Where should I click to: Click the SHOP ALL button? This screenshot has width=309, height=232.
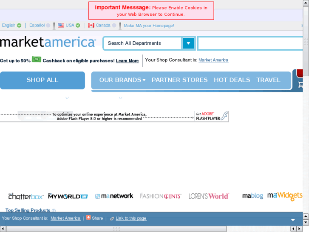43,80
